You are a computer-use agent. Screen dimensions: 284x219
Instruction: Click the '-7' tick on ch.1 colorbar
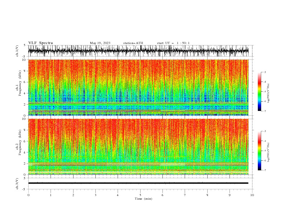pyautogui.click(x=265, y=111)
